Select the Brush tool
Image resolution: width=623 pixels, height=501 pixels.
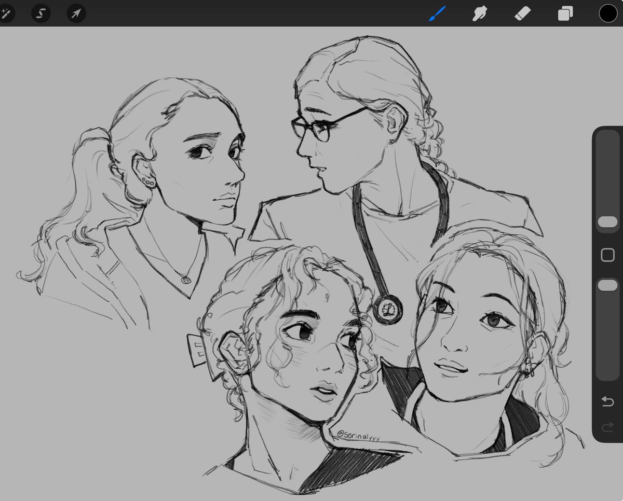(437, 13)
